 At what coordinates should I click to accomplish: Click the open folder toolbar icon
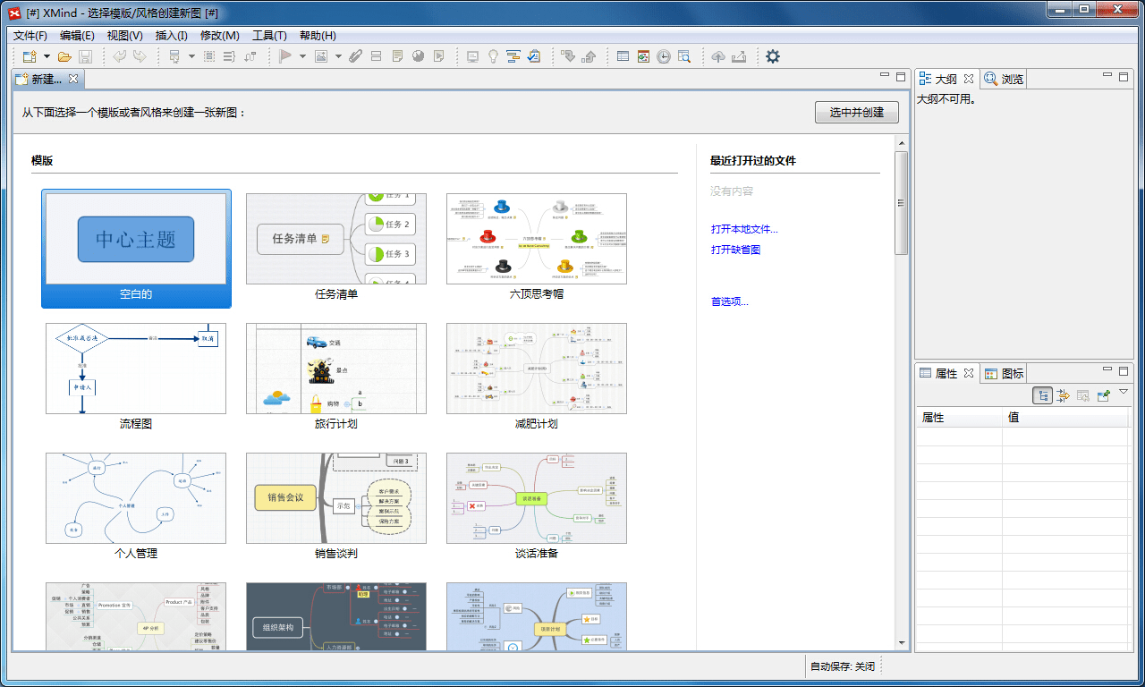pyautogui.click(x=64, y=56)
